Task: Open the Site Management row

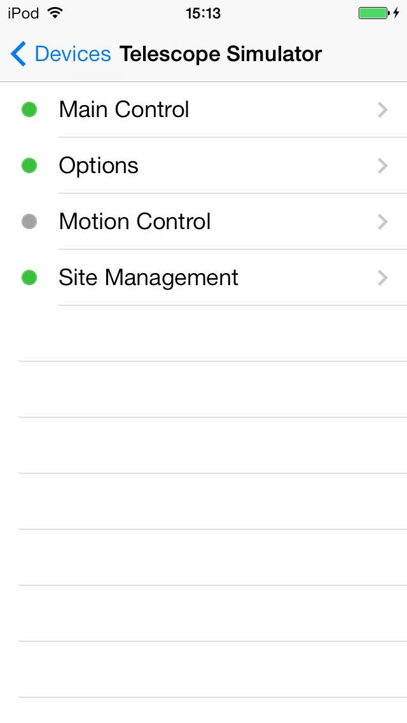Action: (148, 277)
